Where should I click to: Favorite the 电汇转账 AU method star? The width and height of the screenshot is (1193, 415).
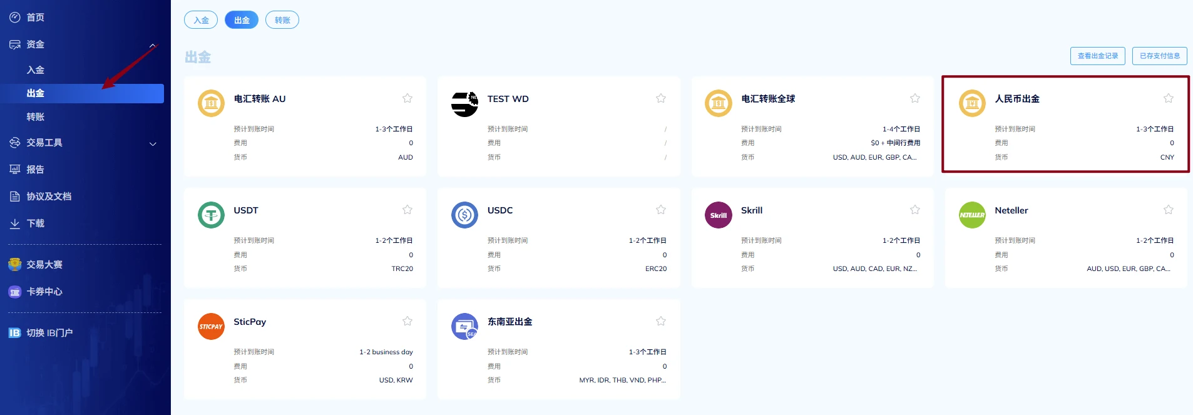[x=407, y=98]
